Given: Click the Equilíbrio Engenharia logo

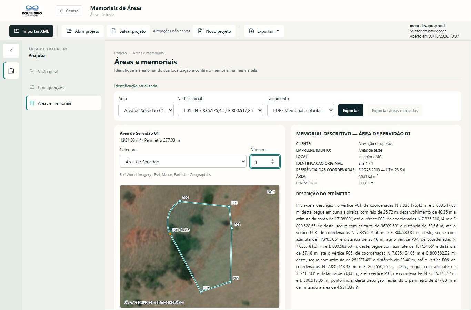Looking at the screenshot, I should coord(32,11).
